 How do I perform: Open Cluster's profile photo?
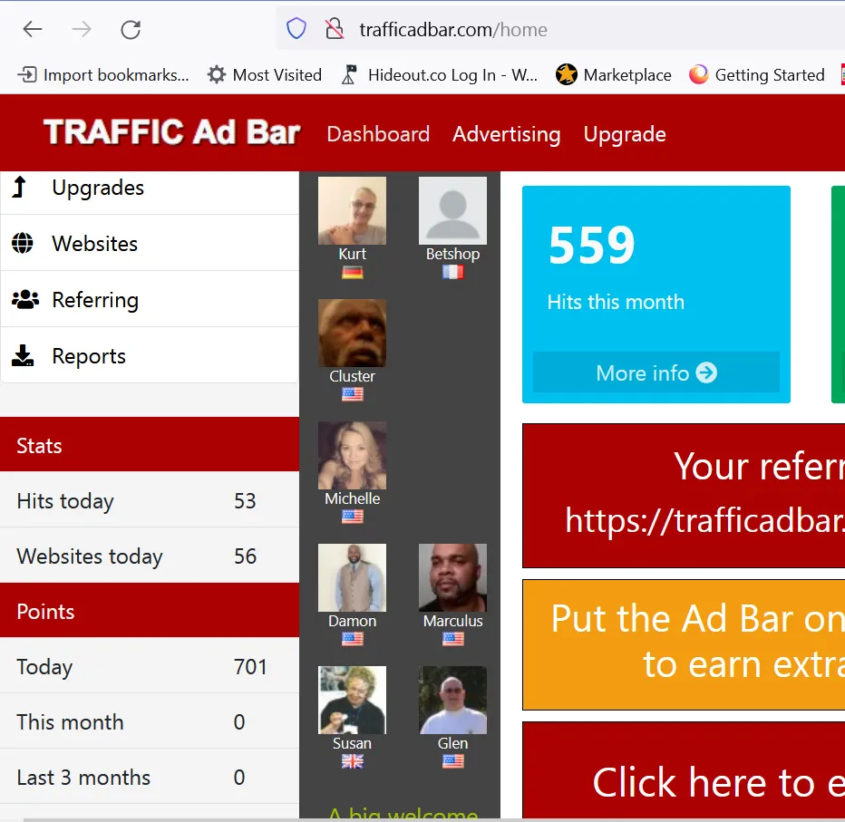pyautogui.click(x=352, y=333)
